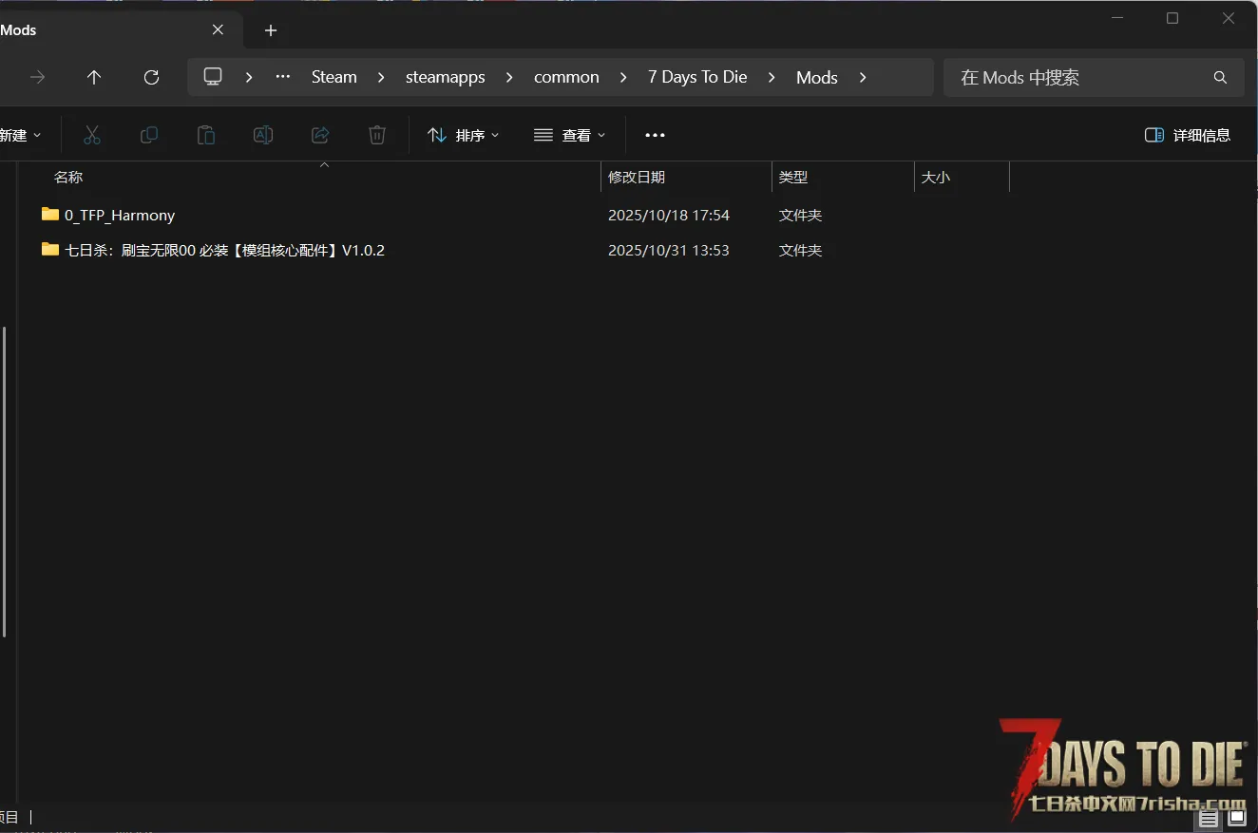Switch to details list view in status bar
The image size is (1258, 833).
click(1209, 817)
